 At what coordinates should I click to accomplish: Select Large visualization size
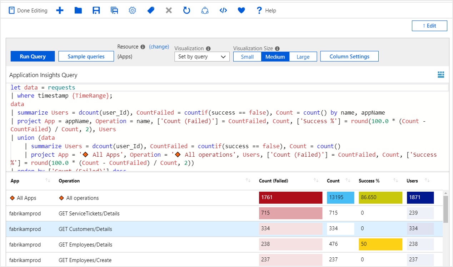pyautogui.click(x=303, y=57)
